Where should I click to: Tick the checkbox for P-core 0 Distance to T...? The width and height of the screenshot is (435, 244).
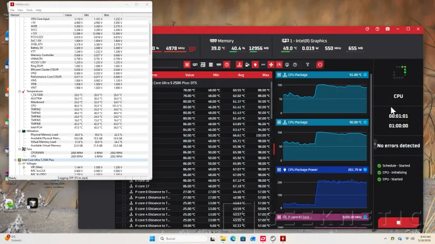124,192
